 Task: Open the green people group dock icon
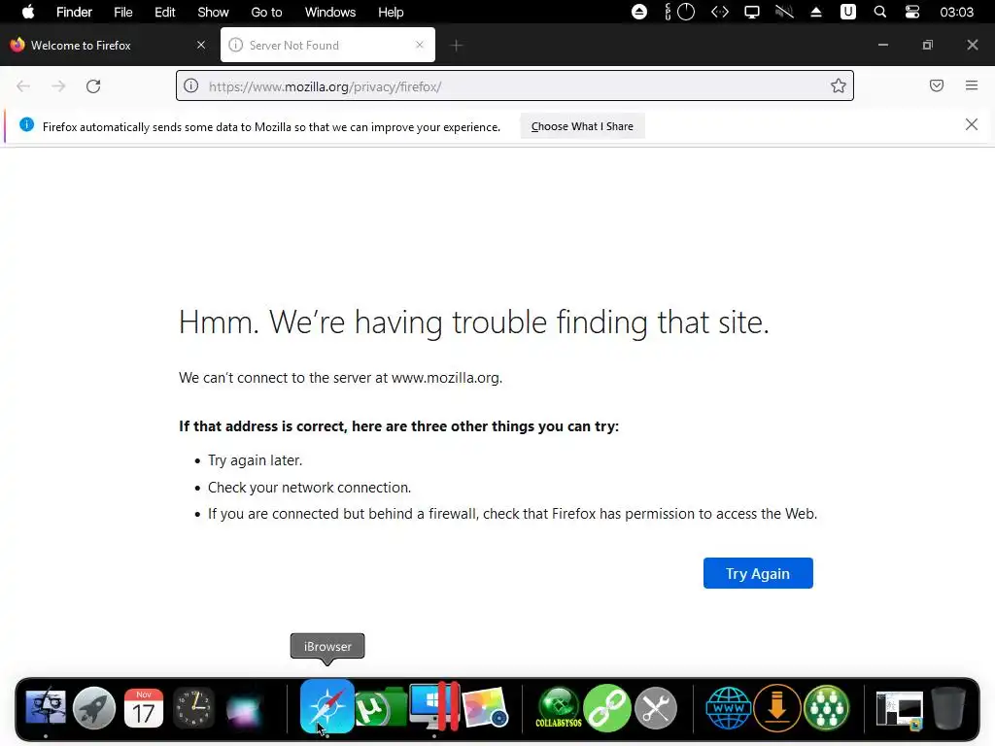(826, 707)
